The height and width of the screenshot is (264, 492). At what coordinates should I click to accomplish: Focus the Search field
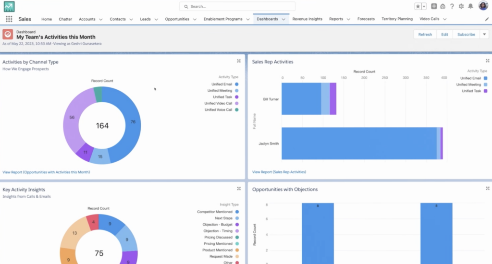click(x=237, y=6)
